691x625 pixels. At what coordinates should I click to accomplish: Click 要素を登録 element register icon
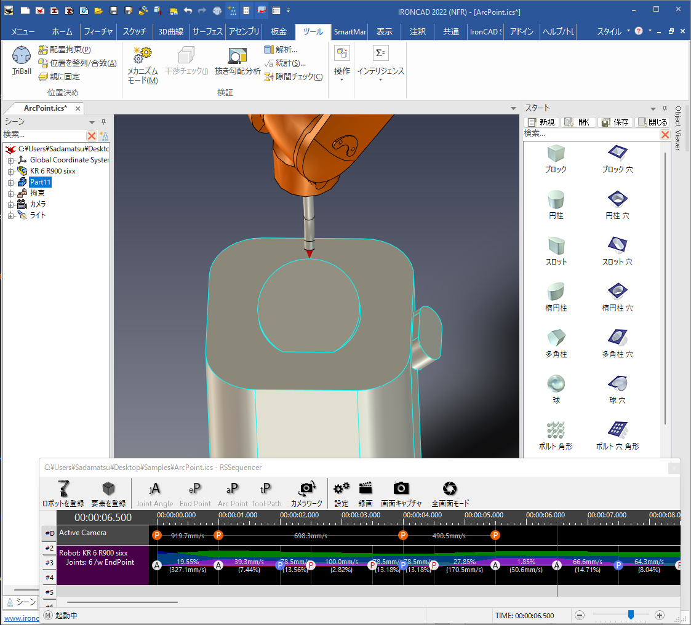[109, 490]
